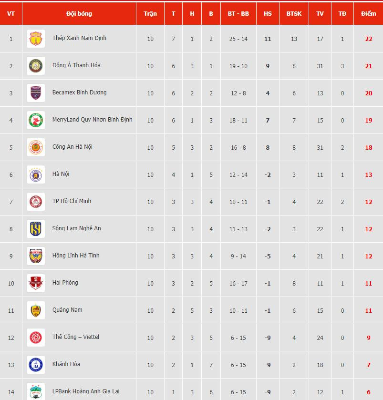Click the Đông Á Thanh Hóa club logo
Screen dimensions: 383x400
36,66
